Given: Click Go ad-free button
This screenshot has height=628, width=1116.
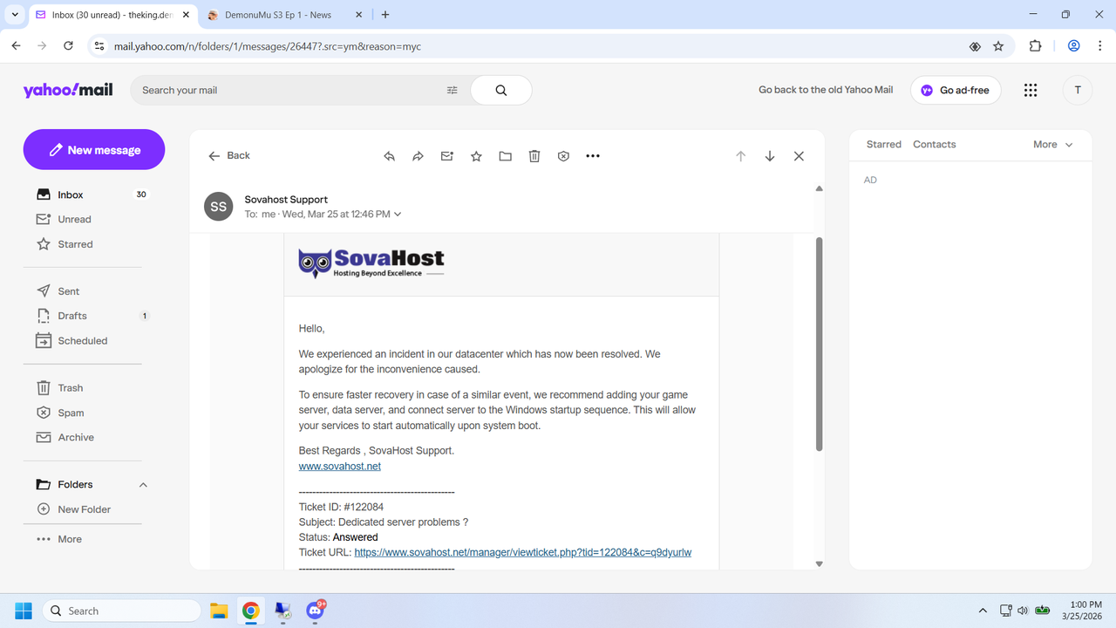Looking at the screenshot, I should pyautogui.click(x=956, y=90).
